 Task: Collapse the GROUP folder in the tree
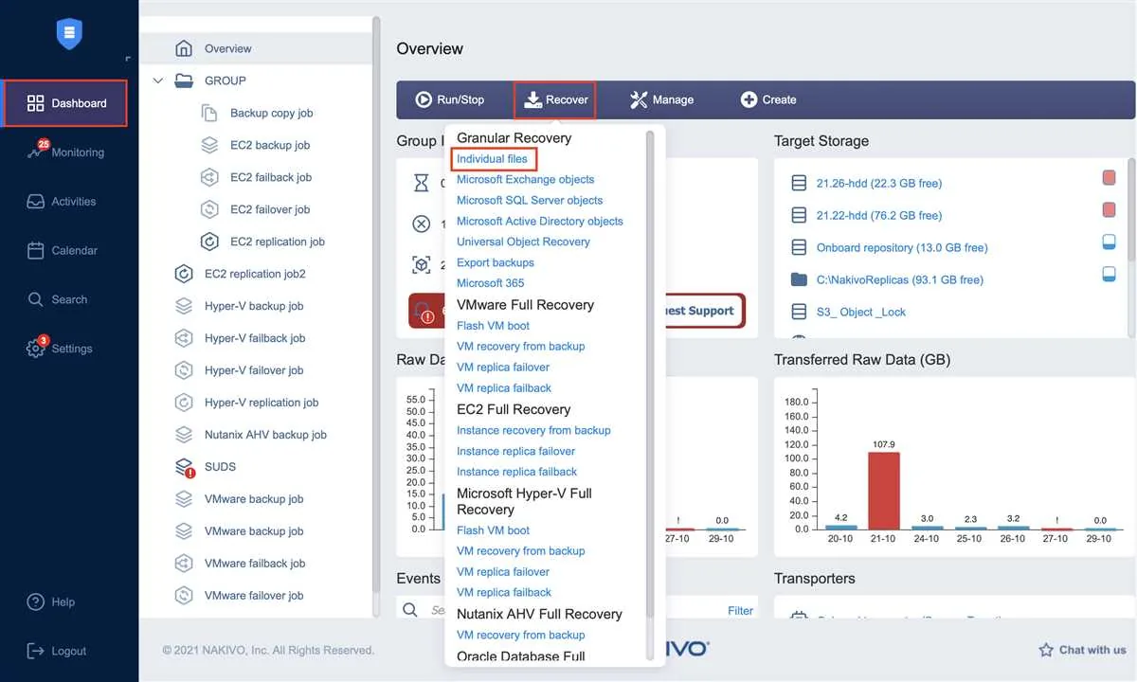[x=158, y=81]
